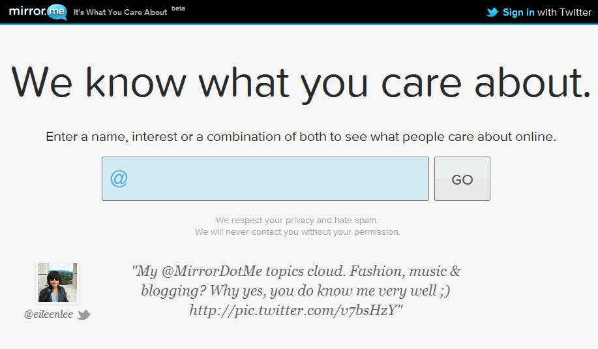Focus the name or interest input field
The height and width of the screenshot is (349, 598).
tap(274, 179)
